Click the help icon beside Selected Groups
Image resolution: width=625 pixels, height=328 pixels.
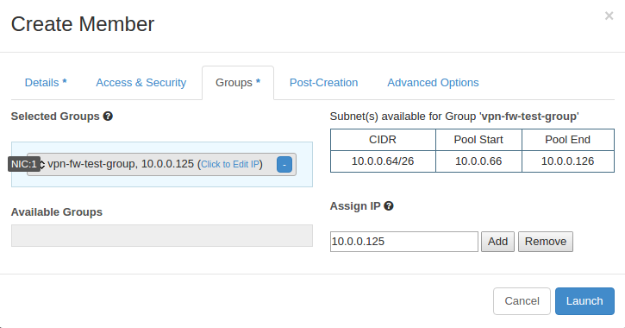click(x=108, y=117)
